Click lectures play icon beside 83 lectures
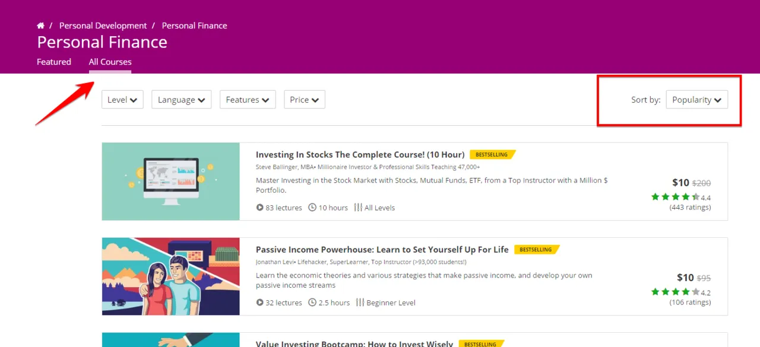 tap(259, 208)
